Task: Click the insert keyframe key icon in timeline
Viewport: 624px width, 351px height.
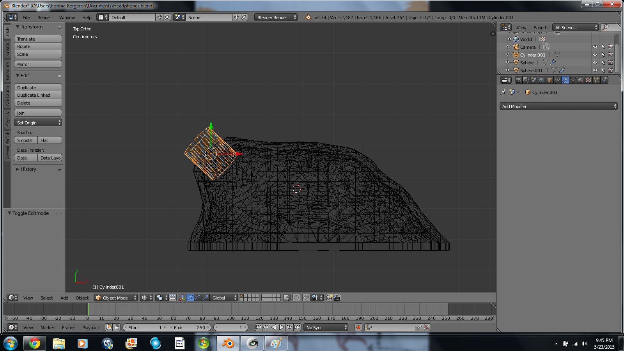Action: (x=419, y=327)
